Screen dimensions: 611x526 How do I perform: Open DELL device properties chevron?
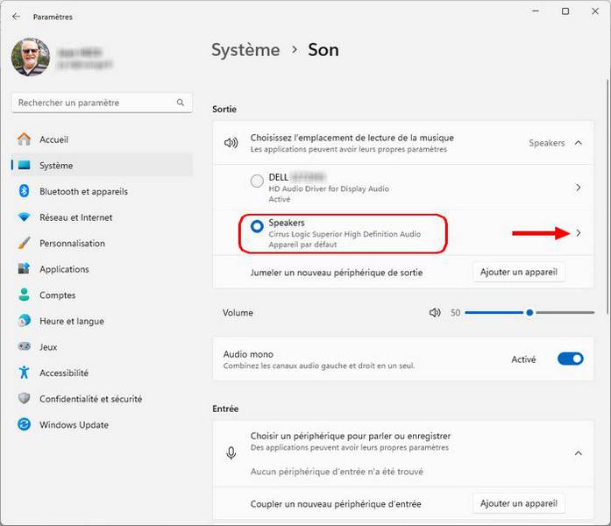coord(579,188)
